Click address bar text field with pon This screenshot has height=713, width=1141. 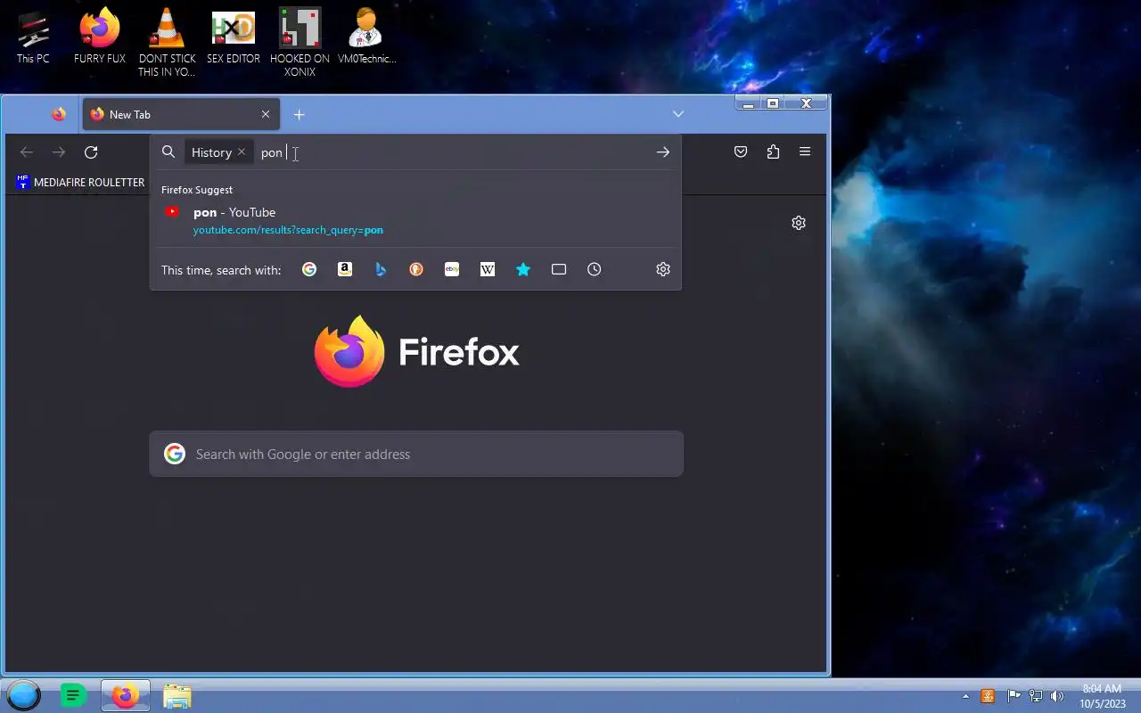coord(453,152)
